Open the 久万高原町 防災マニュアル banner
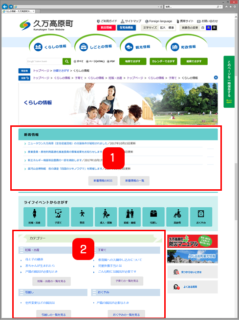239x320 pixels. click(x=193, y=241)
